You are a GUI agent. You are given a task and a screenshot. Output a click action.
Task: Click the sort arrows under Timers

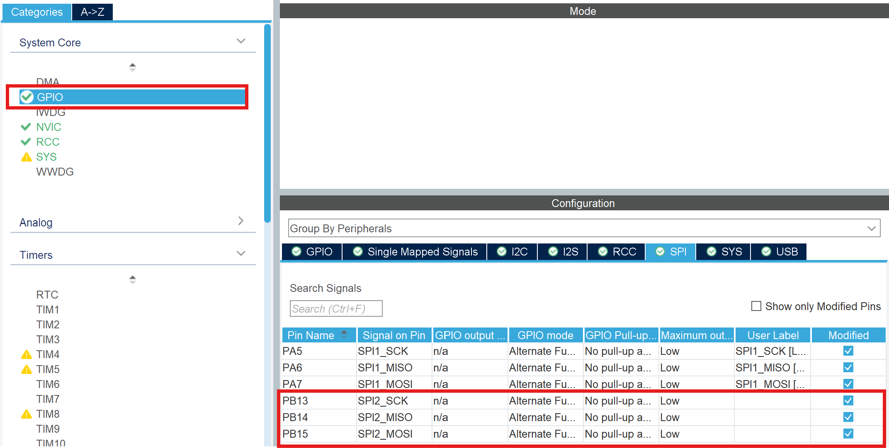(x=132, y=279)
